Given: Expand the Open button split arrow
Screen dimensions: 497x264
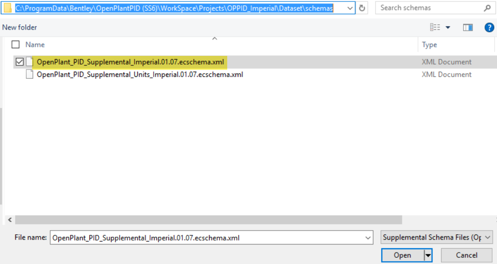Looking at the screenshot, I should (428, 255).
